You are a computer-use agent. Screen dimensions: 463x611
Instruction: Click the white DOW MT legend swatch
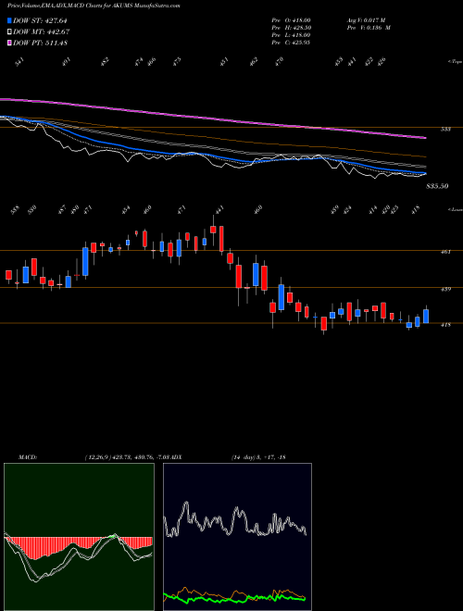pos(9,31)
